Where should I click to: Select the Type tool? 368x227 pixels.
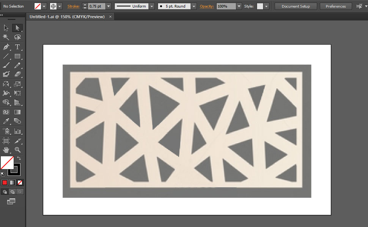(17, 47)
